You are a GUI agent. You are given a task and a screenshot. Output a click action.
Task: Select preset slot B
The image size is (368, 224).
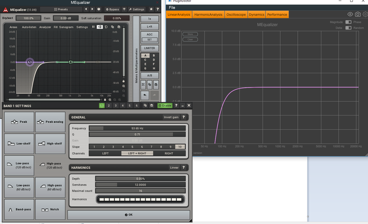click(x=154, y=56)
